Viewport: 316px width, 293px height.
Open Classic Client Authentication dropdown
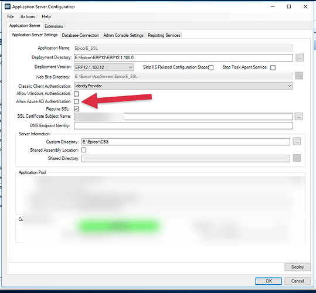coord(184,86)
